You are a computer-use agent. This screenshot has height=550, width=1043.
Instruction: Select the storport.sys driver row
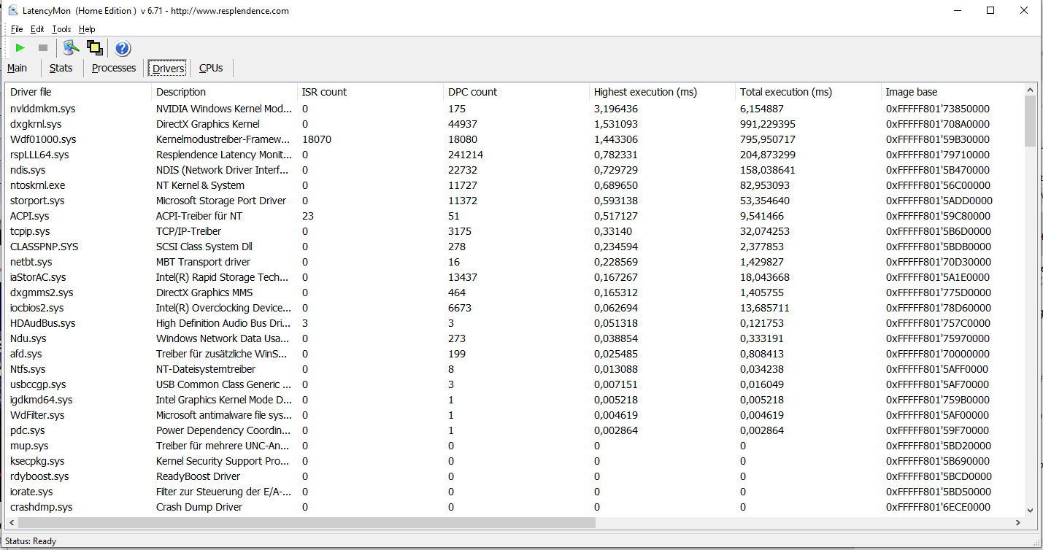click(x=515, y=201)
